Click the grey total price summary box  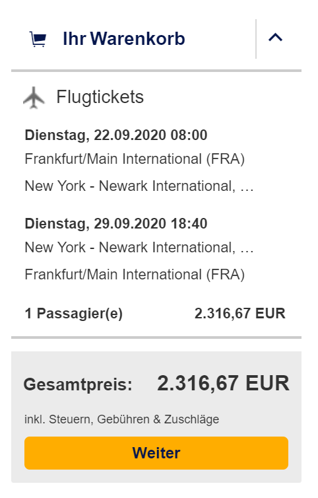(x=156, y=417)
